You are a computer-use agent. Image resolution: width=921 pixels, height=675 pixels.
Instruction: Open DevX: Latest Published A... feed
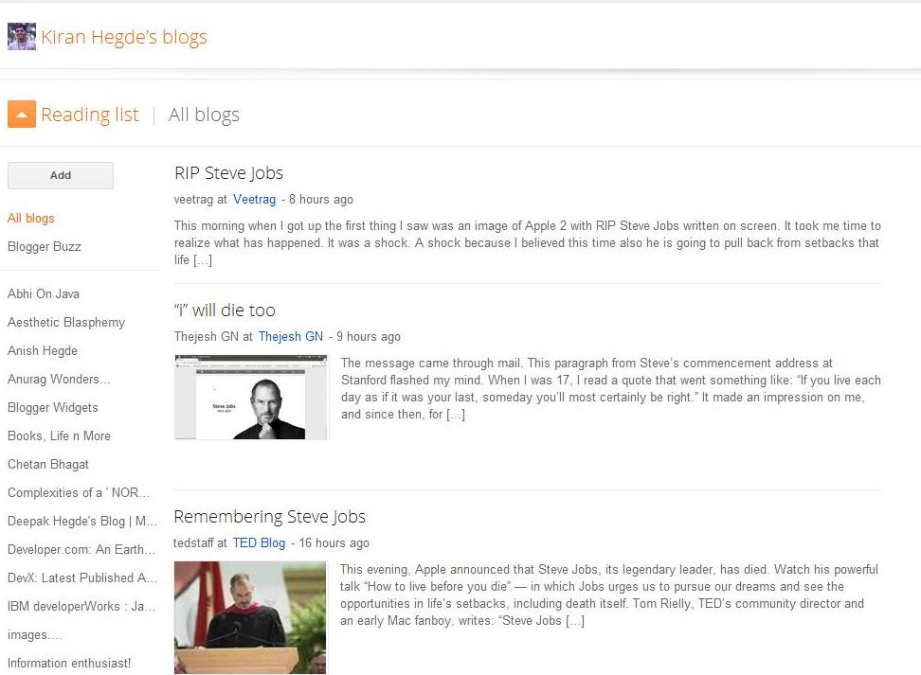tap(82, 577)
